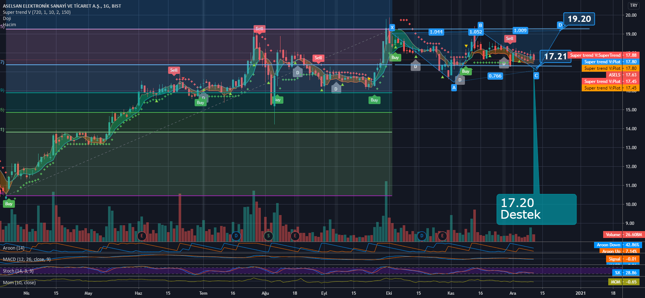Click the TRY currency button

pos(634,5)
